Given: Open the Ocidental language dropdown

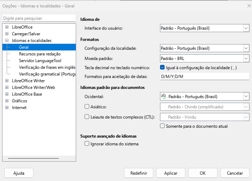Looking at the screenshot, I should [x=204, y=97].
